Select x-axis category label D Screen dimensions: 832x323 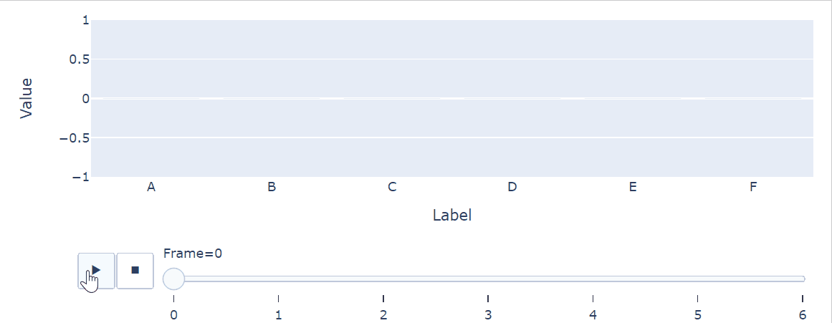click(x=512, y=188)
